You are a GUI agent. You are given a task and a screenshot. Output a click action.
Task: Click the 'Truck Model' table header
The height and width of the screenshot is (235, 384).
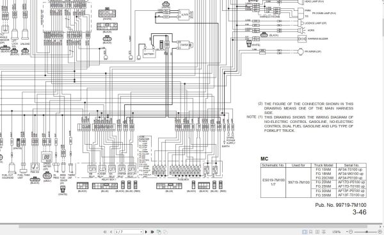(323, 165)
